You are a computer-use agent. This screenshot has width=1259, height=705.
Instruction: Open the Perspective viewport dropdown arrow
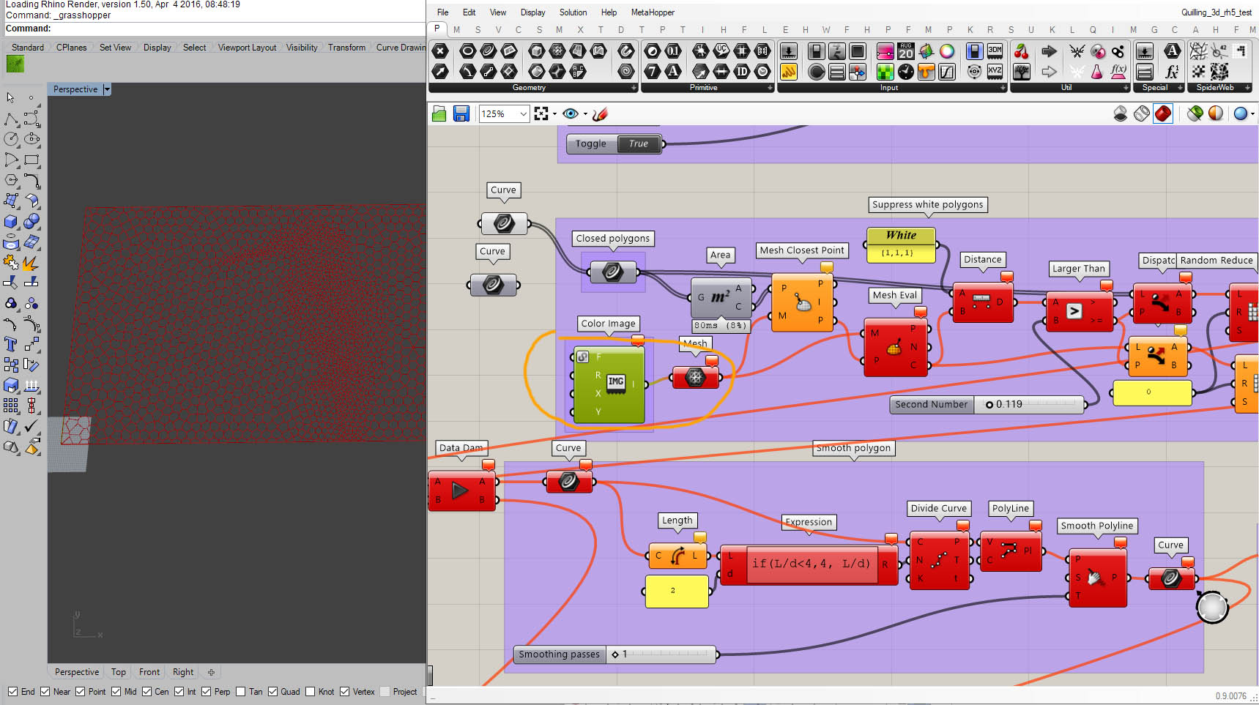point(107,89)
